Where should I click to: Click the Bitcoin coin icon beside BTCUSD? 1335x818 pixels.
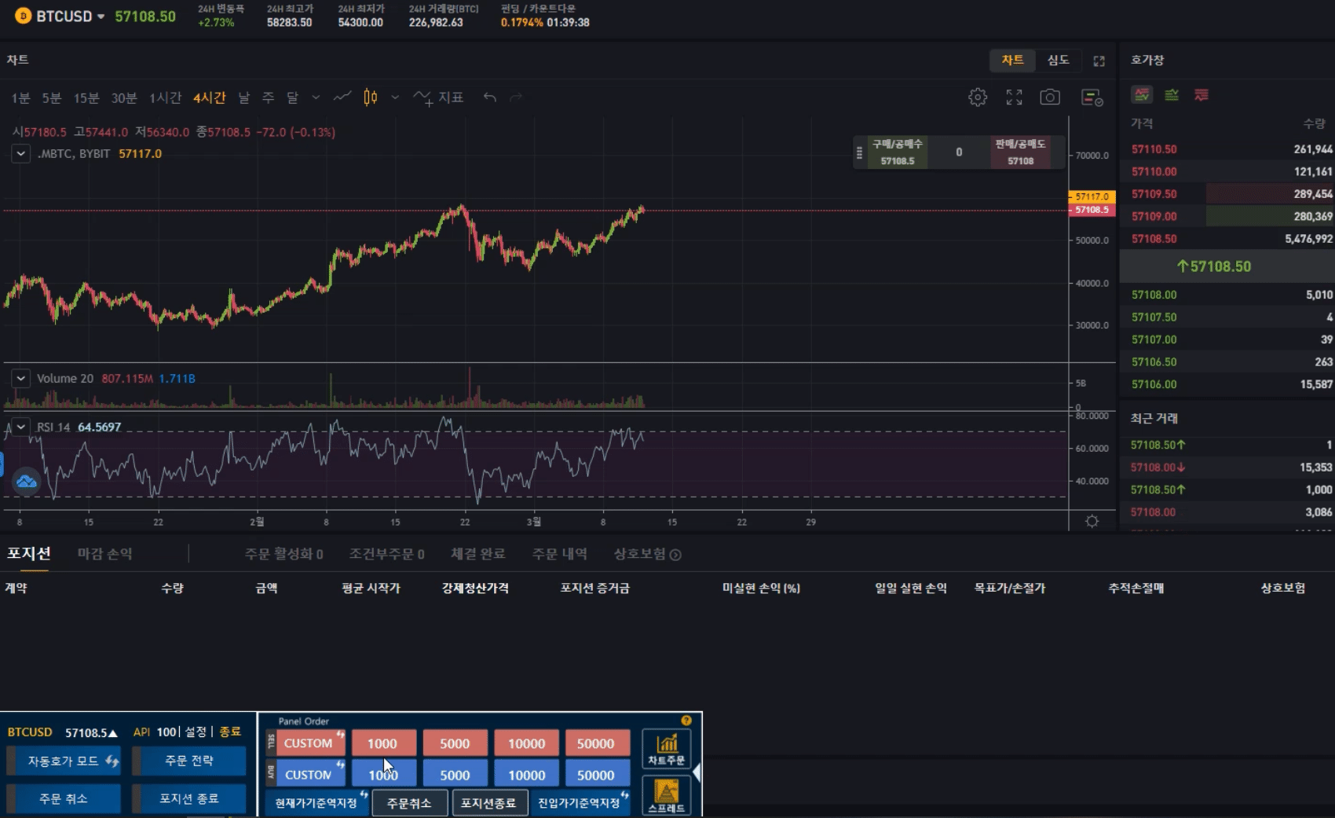(x=24, y=16)
